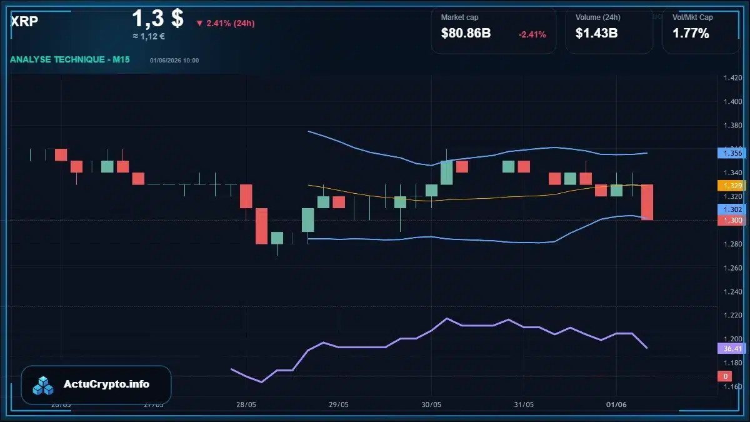Screen dimensions: 750x422
Task: Click the 31/05 date label
Action: click(x=524, y=404)
